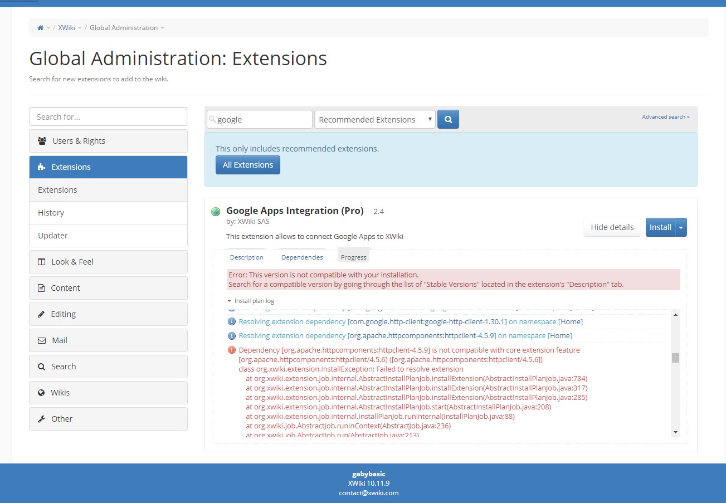This screenshot has height=503, width=726.
Task: Open the Recommended Extensions dropdown
Action: click(375, 119)
